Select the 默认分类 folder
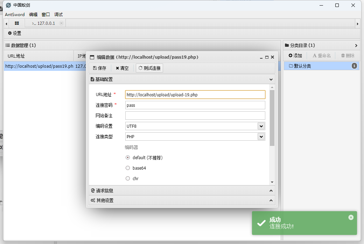Screen dimensions: 364x244 click(x=302, y=66)
